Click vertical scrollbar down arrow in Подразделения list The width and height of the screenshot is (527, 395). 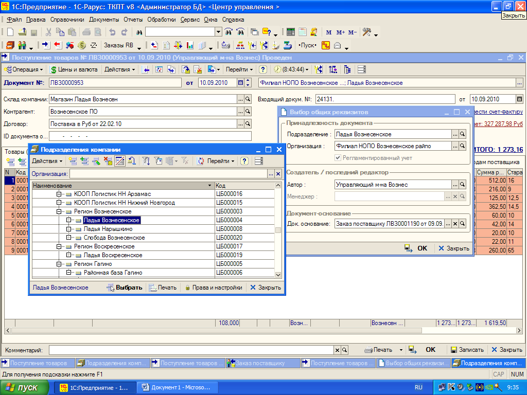point(278,275)
